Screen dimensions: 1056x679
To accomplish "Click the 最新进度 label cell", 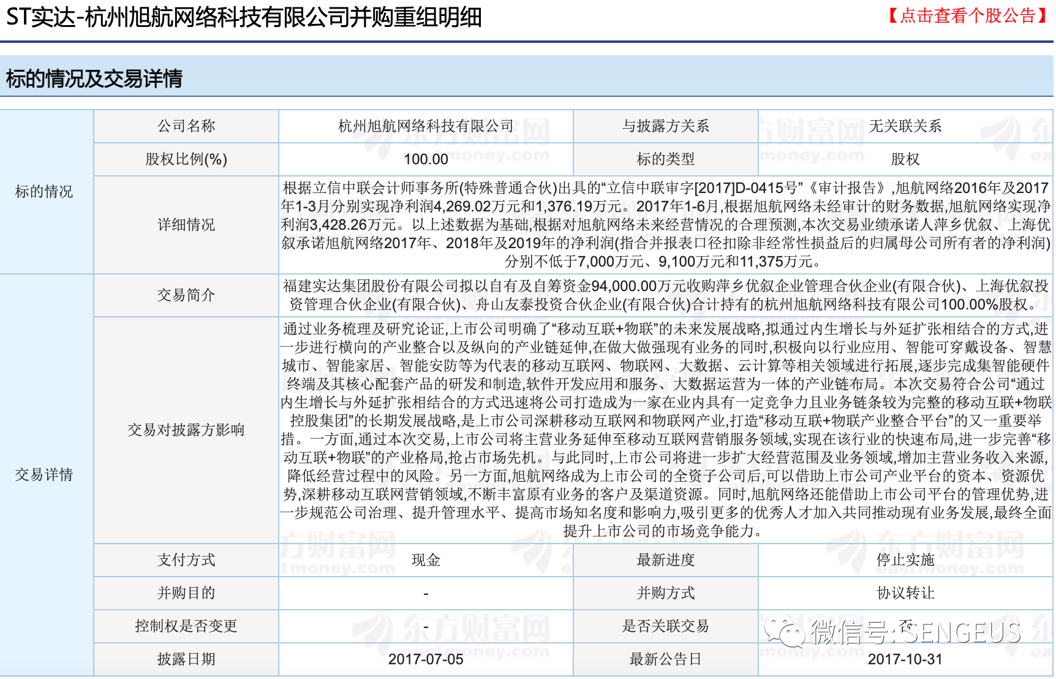I will [x=666, y=560].
